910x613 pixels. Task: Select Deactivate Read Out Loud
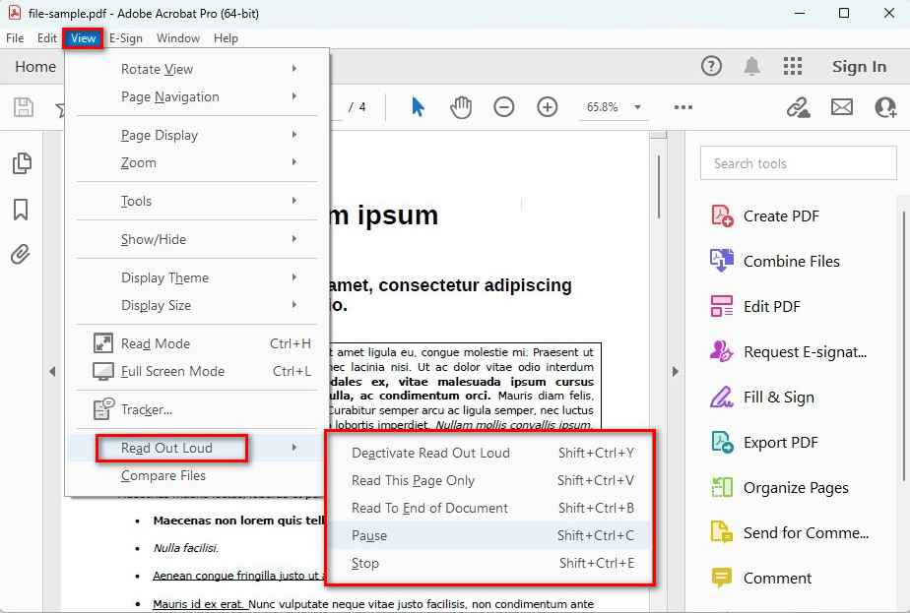(x=430, y=453)
